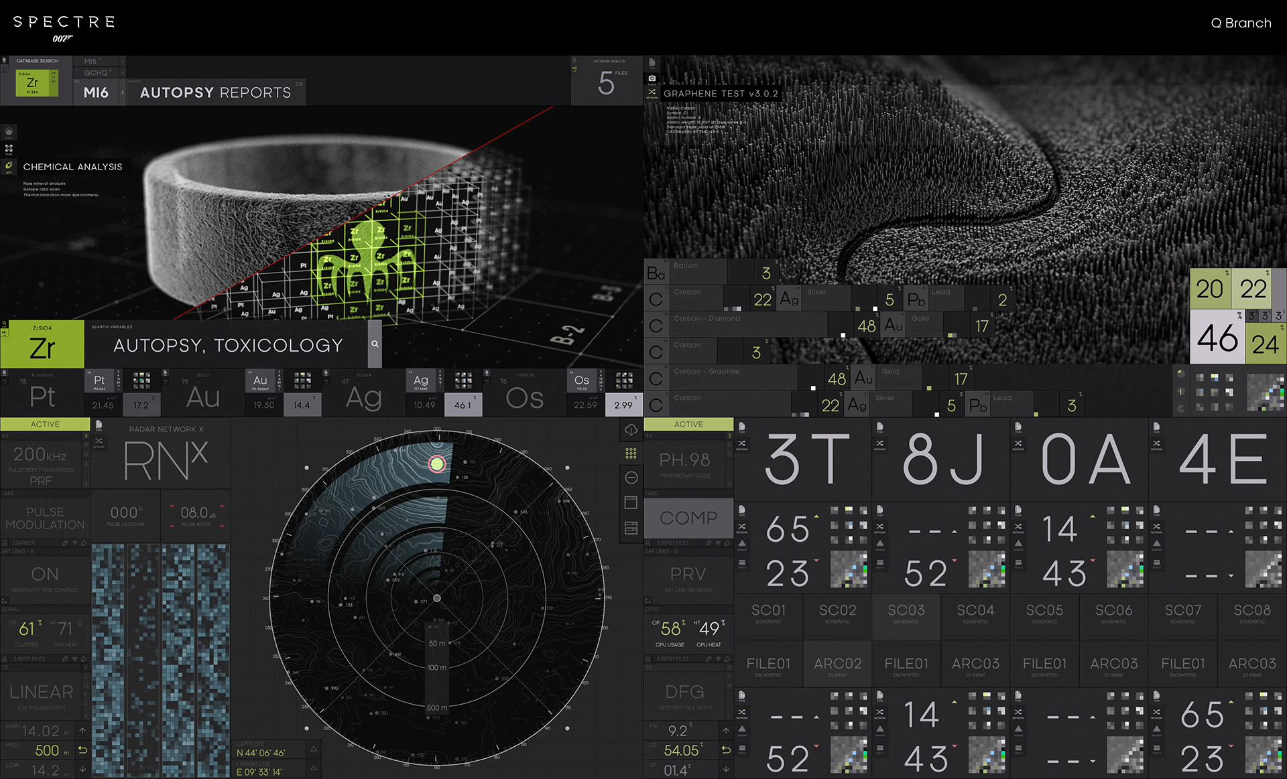Expand the MI5 database dropdown arrow
The image size is (1287, 779).
123,61
